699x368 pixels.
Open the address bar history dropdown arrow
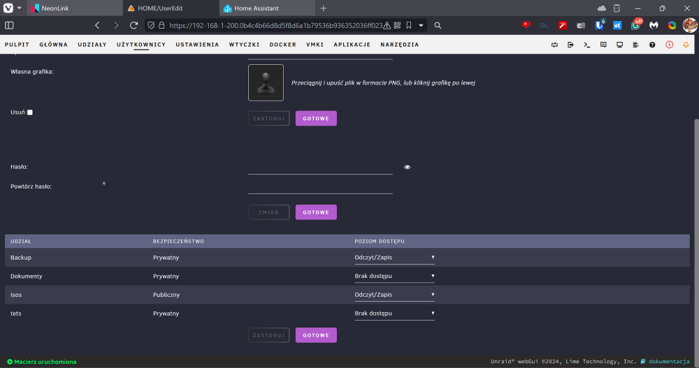[x=421, y=25]
